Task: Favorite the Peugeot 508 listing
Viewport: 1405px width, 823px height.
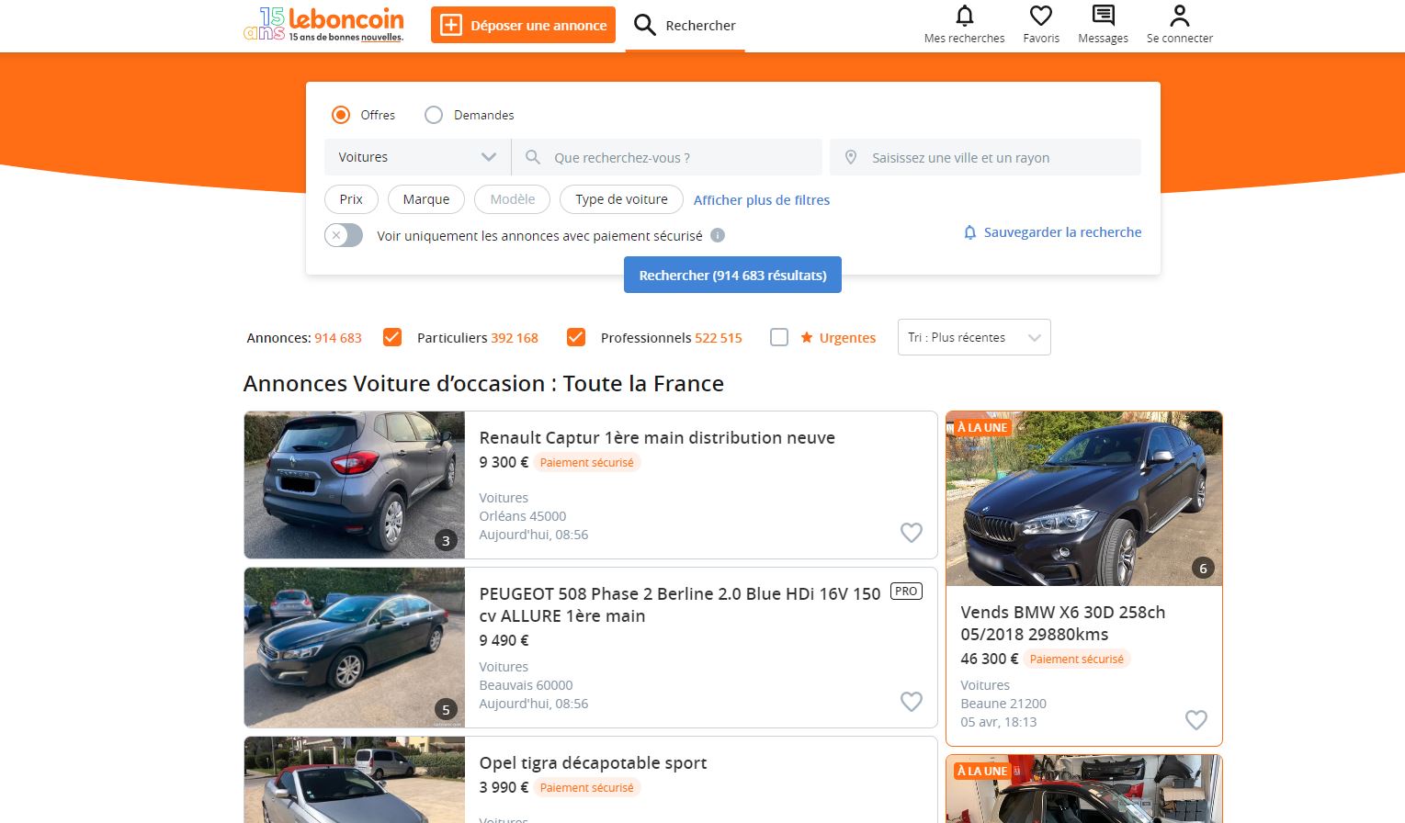Action: pyautogui.click(x=911, y=702)
